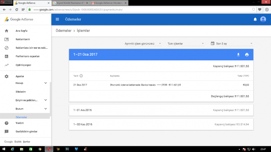Open Chrome from the taskbar
The width and height of the screenshot is (271, 152).
pyautogui.click(x=40, y=149)
